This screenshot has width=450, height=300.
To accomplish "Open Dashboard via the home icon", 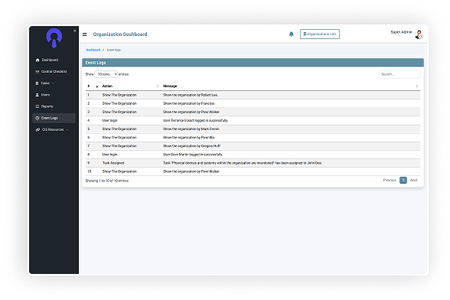I will coord(37,60).
